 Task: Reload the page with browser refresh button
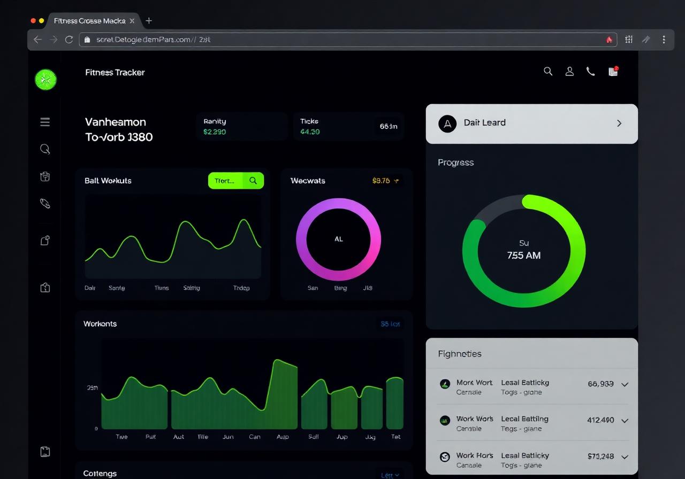(69, 40)
